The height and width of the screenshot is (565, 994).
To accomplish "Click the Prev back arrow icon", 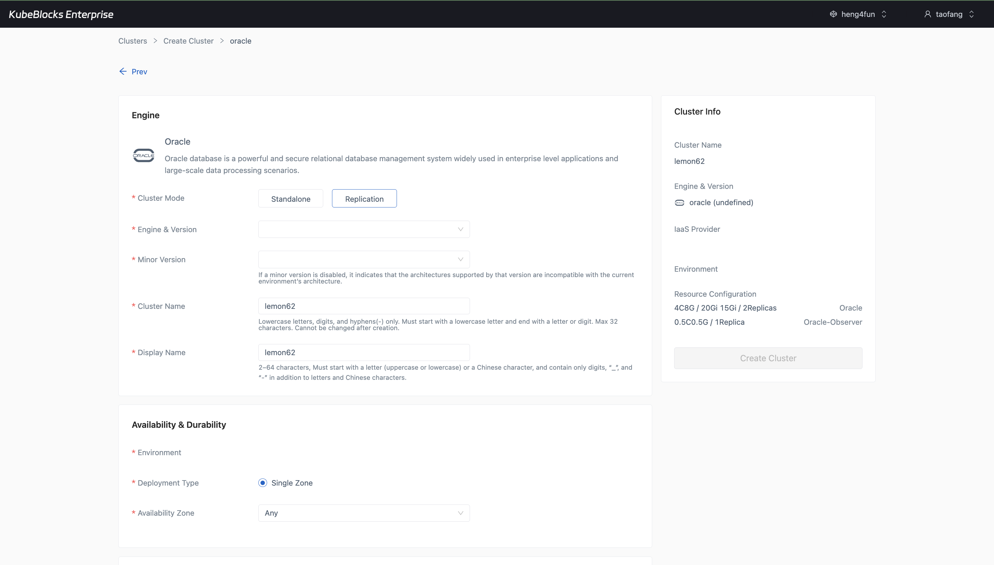I will tap(123, 71).
